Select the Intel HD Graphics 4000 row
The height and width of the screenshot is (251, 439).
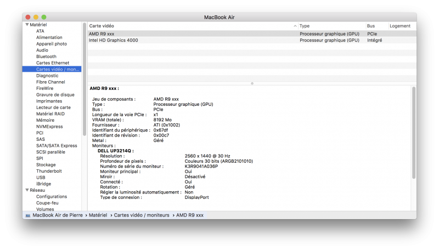point(252,40)
